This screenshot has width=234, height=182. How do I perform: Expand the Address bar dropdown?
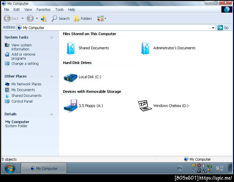pyautogui.click(x=213, y=28)
